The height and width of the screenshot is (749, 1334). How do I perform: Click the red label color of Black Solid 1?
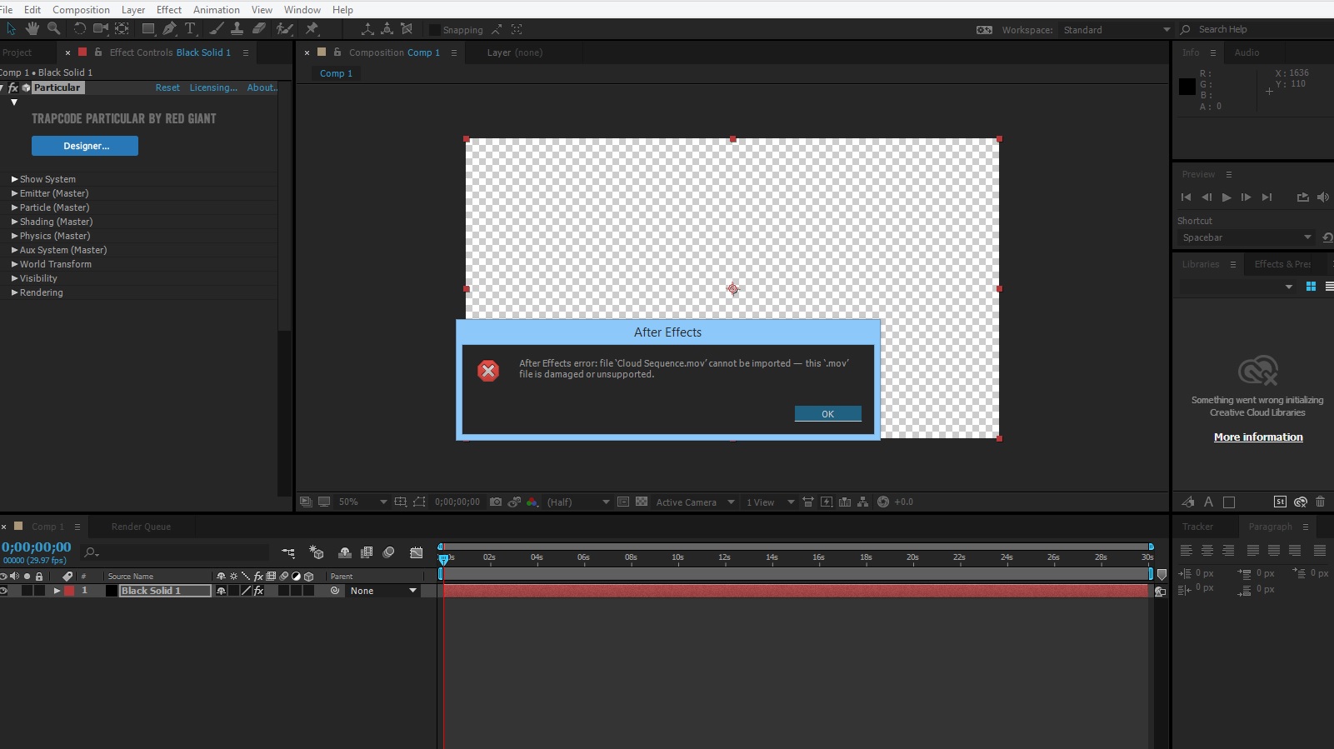click(x=69, y=591)
